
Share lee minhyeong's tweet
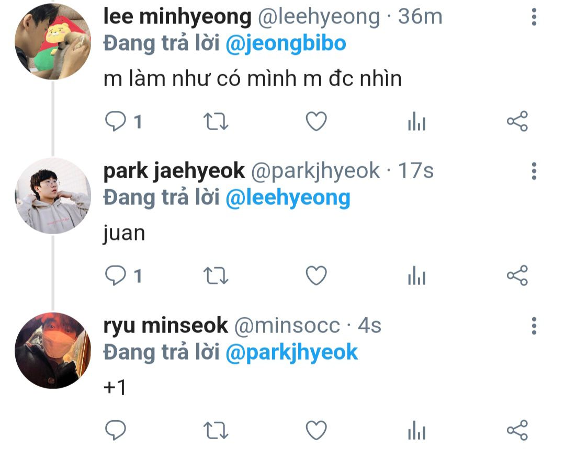[517, 121]
